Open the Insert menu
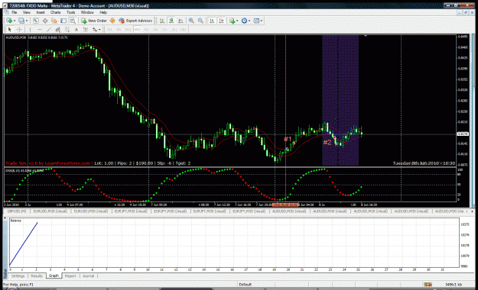This screenshot has width=478, height=290. click(41, 12)
